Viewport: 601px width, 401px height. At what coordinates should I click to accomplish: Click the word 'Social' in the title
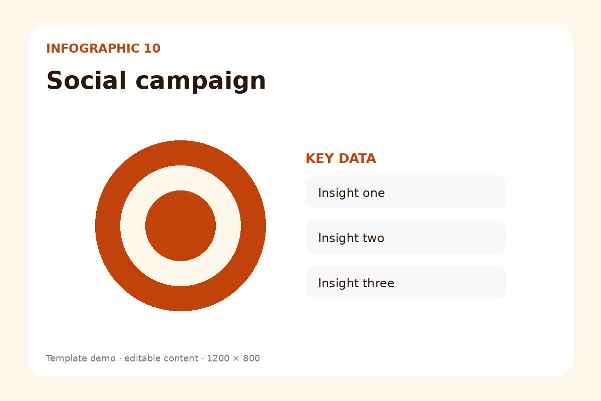point(87,81)
